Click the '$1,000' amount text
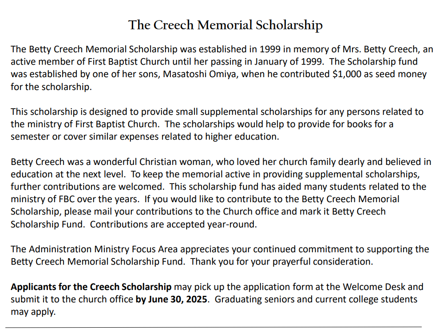The width and height of the screenshot is (447, 329). click(x=347, y=74)
